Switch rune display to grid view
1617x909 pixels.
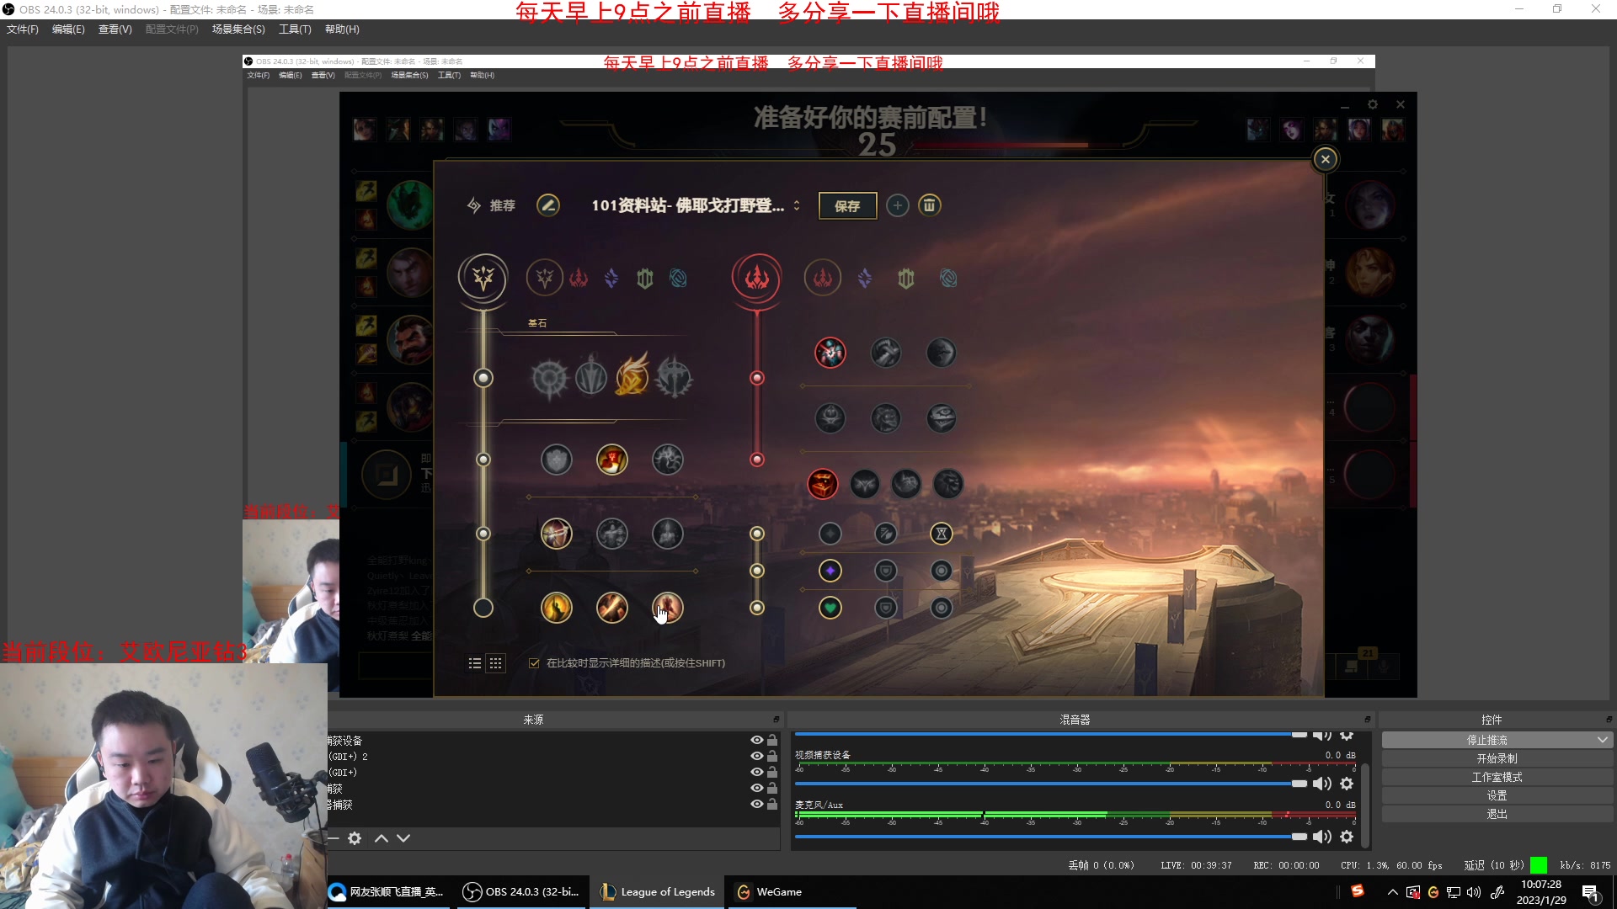pos(496,663)
